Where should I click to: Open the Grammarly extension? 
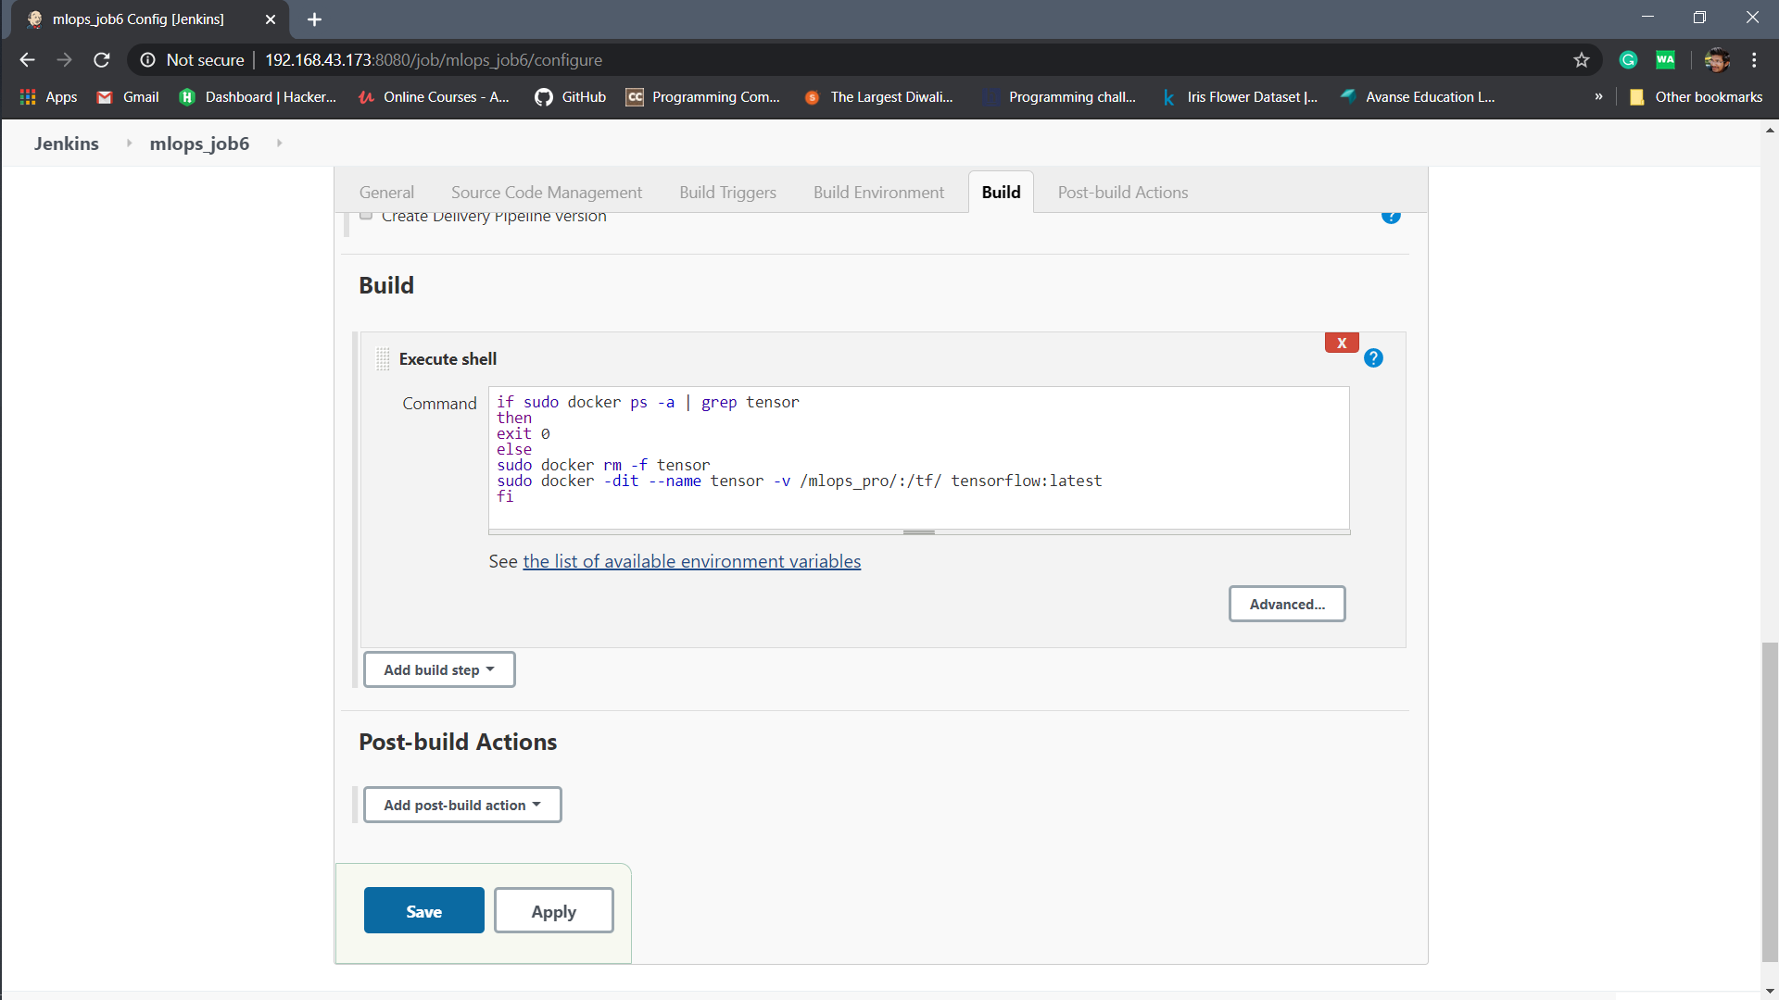tap(1628, 59)
